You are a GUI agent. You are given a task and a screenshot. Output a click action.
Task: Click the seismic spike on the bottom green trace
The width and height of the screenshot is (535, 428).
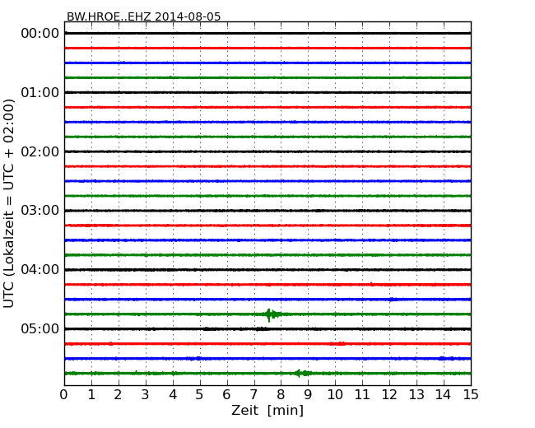302,373
